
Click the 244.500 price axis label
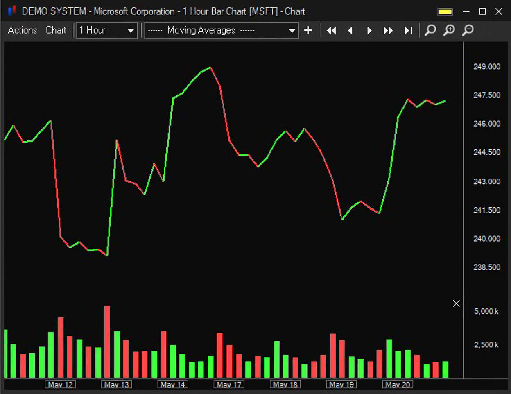(x=487, y=152)
